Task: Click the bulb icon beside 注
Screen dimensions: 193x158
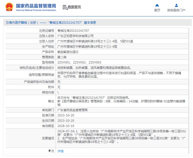Action: click(50, 151)
